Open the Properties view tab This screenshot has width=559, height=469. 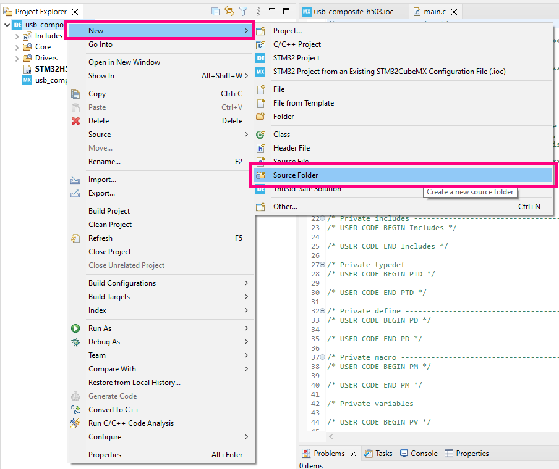click(467, 454)
